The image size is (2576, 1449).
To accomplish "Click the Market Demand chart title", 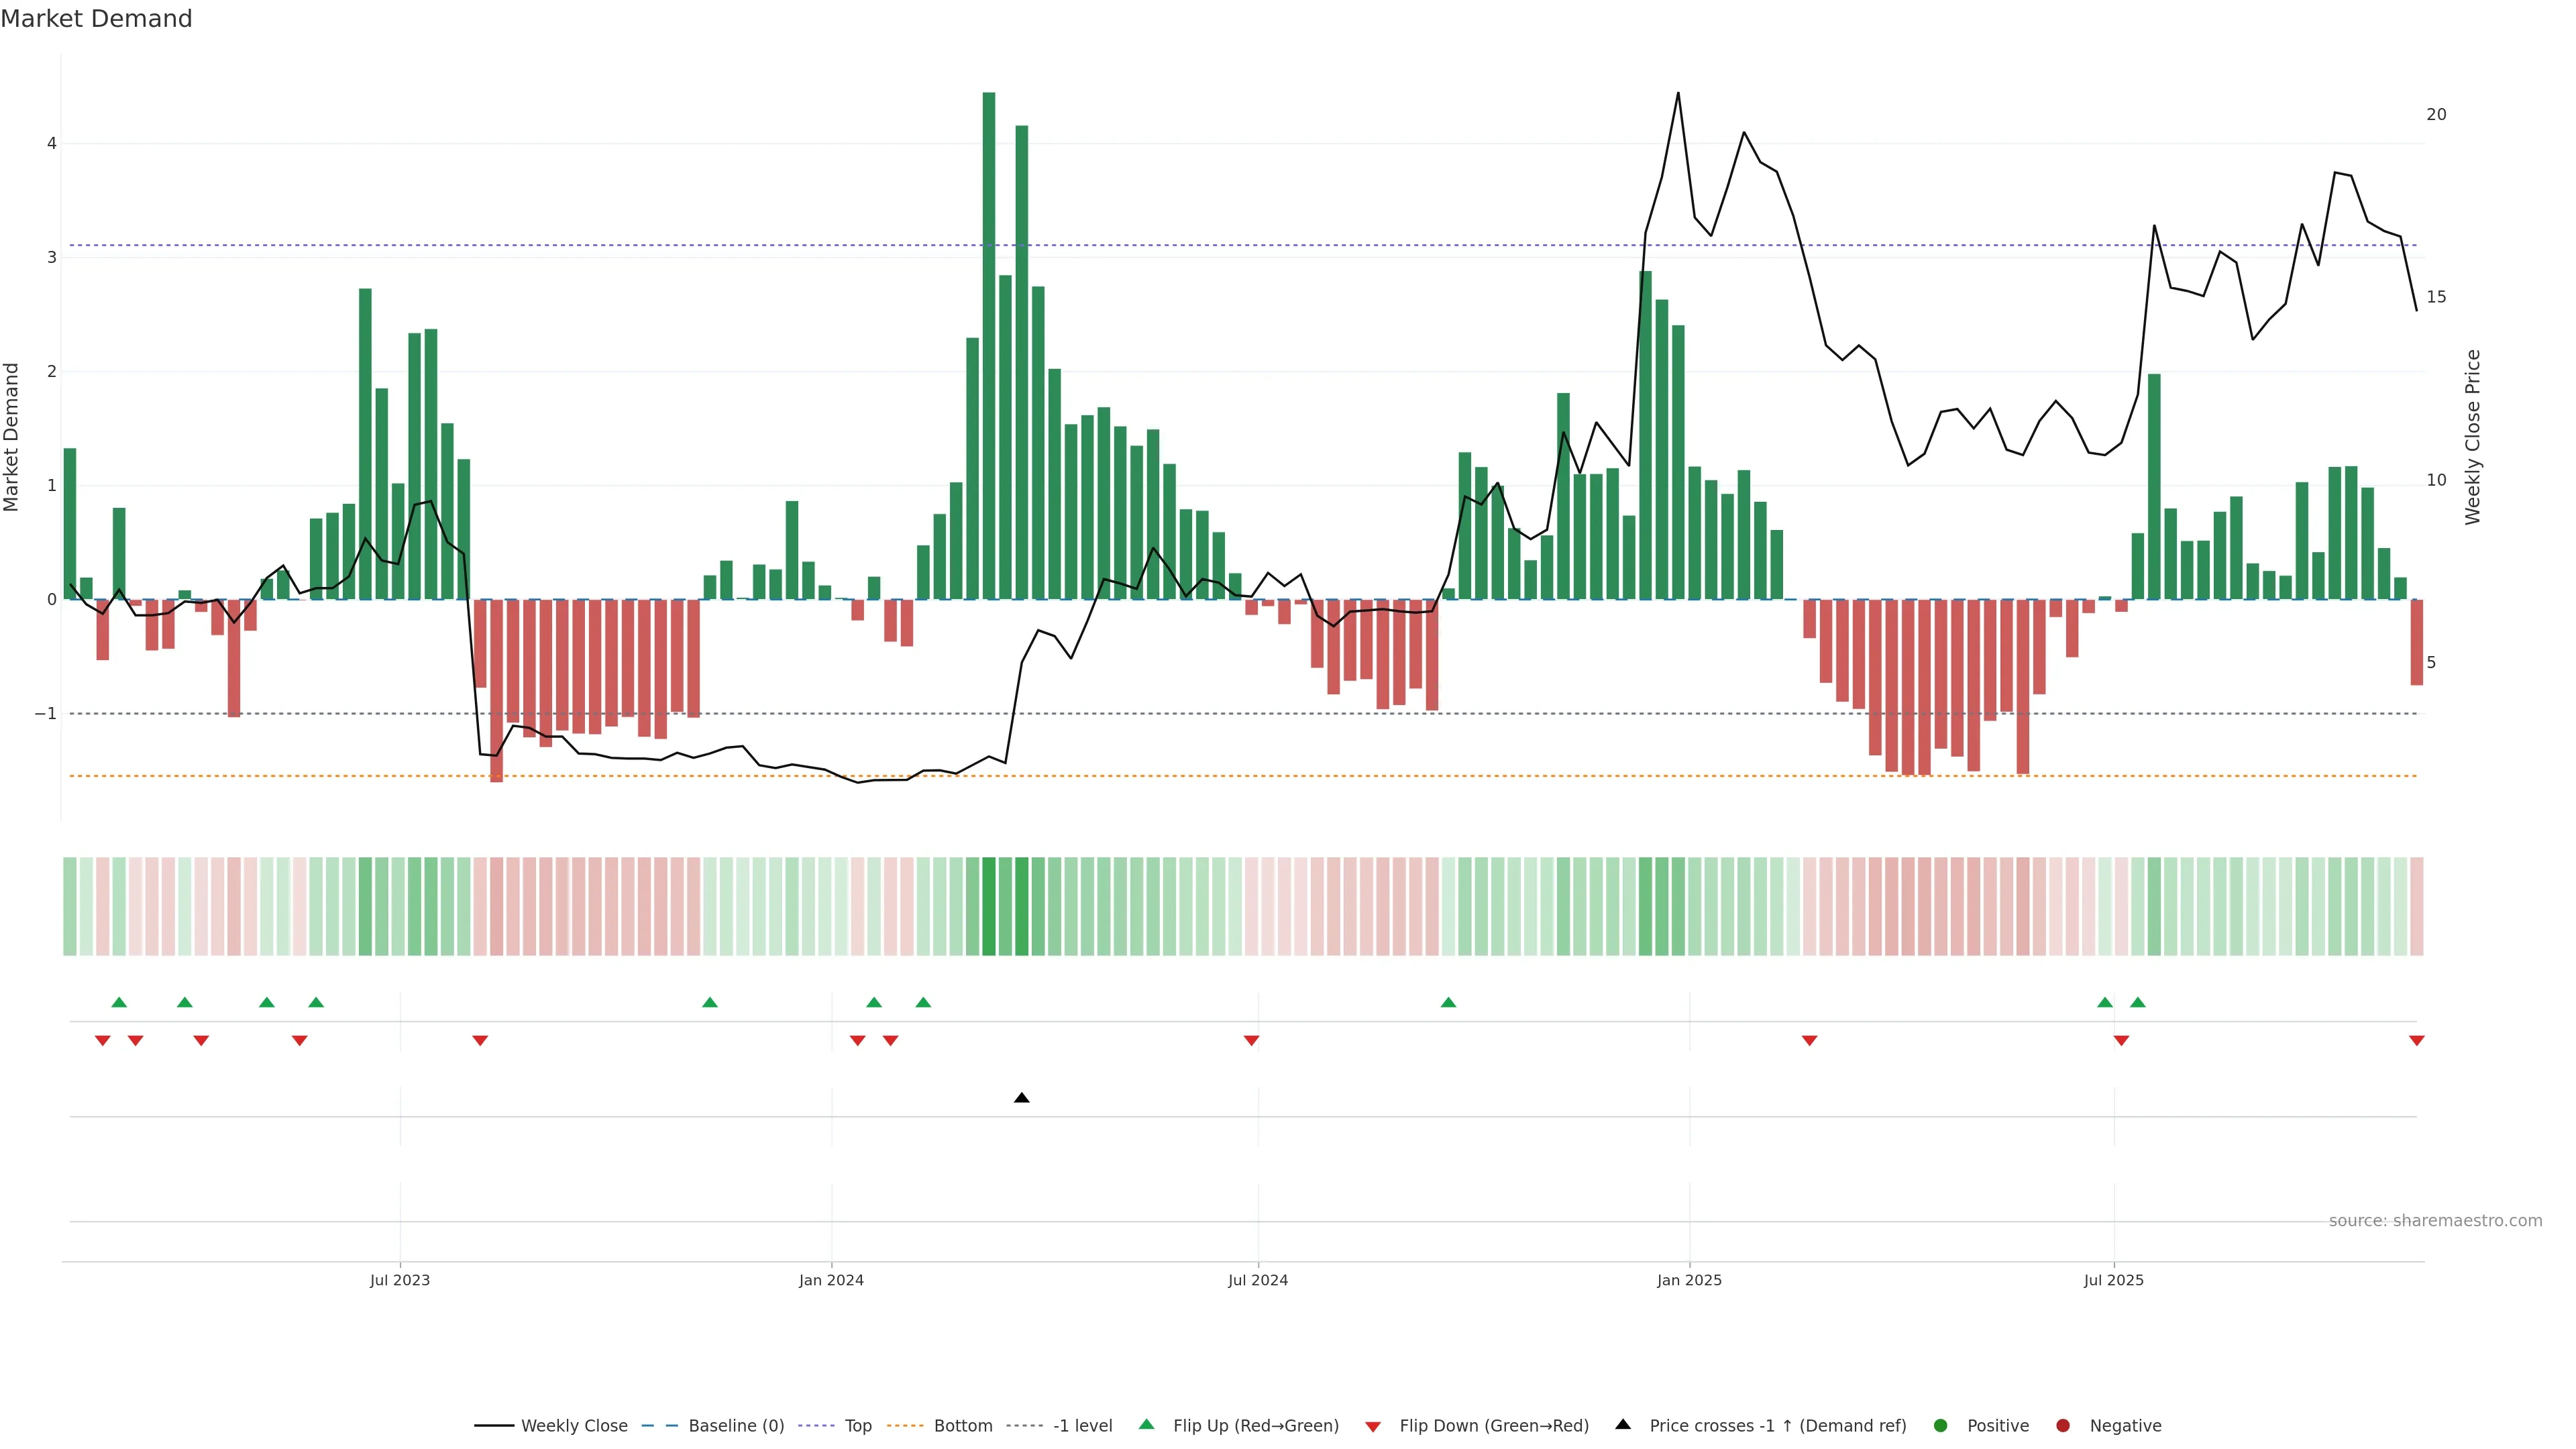I will (x=96, y=19).
